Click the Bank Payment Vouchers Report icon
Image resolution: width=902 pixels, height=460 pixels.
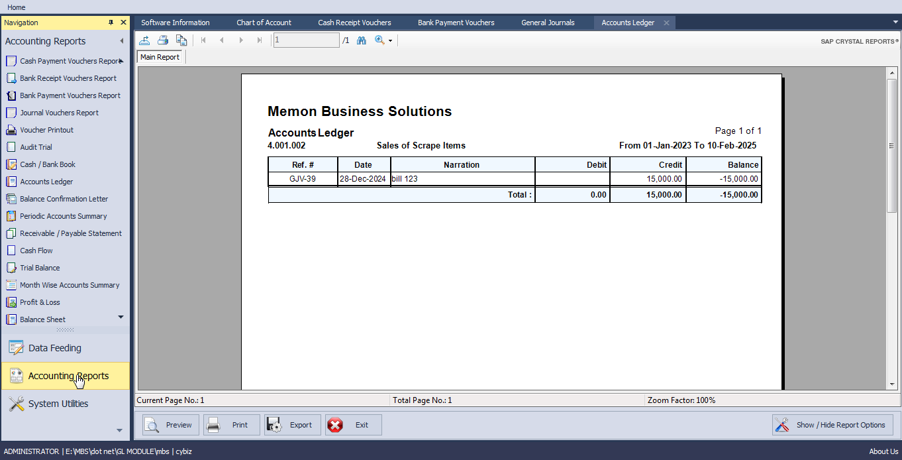click(x=11, y=95)
